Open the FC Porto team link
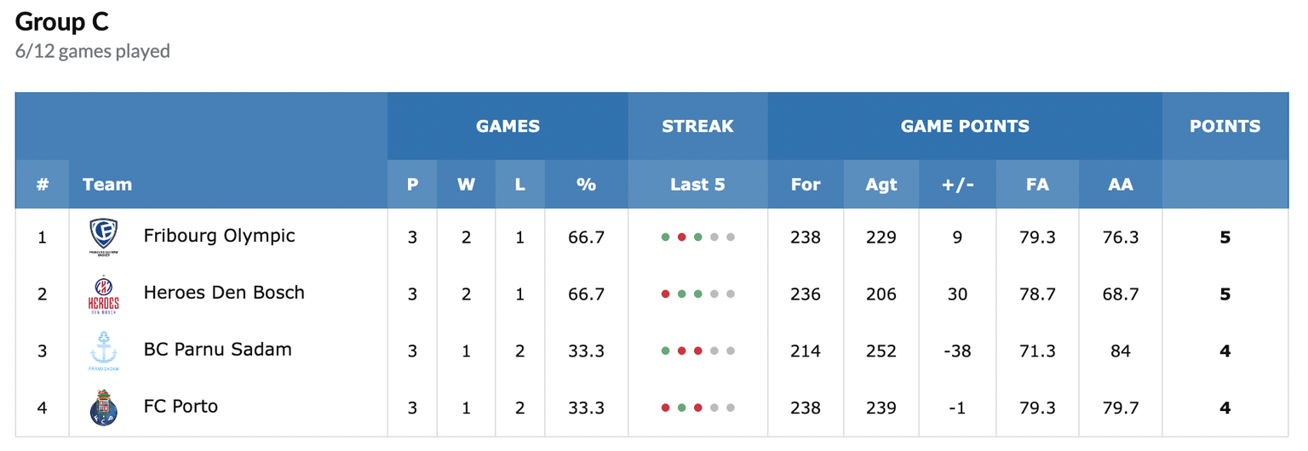Screen dimensions: 1308x451 coord(181,407)
